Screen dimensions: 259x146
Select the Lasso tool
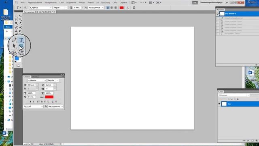(x=16, y=19)
